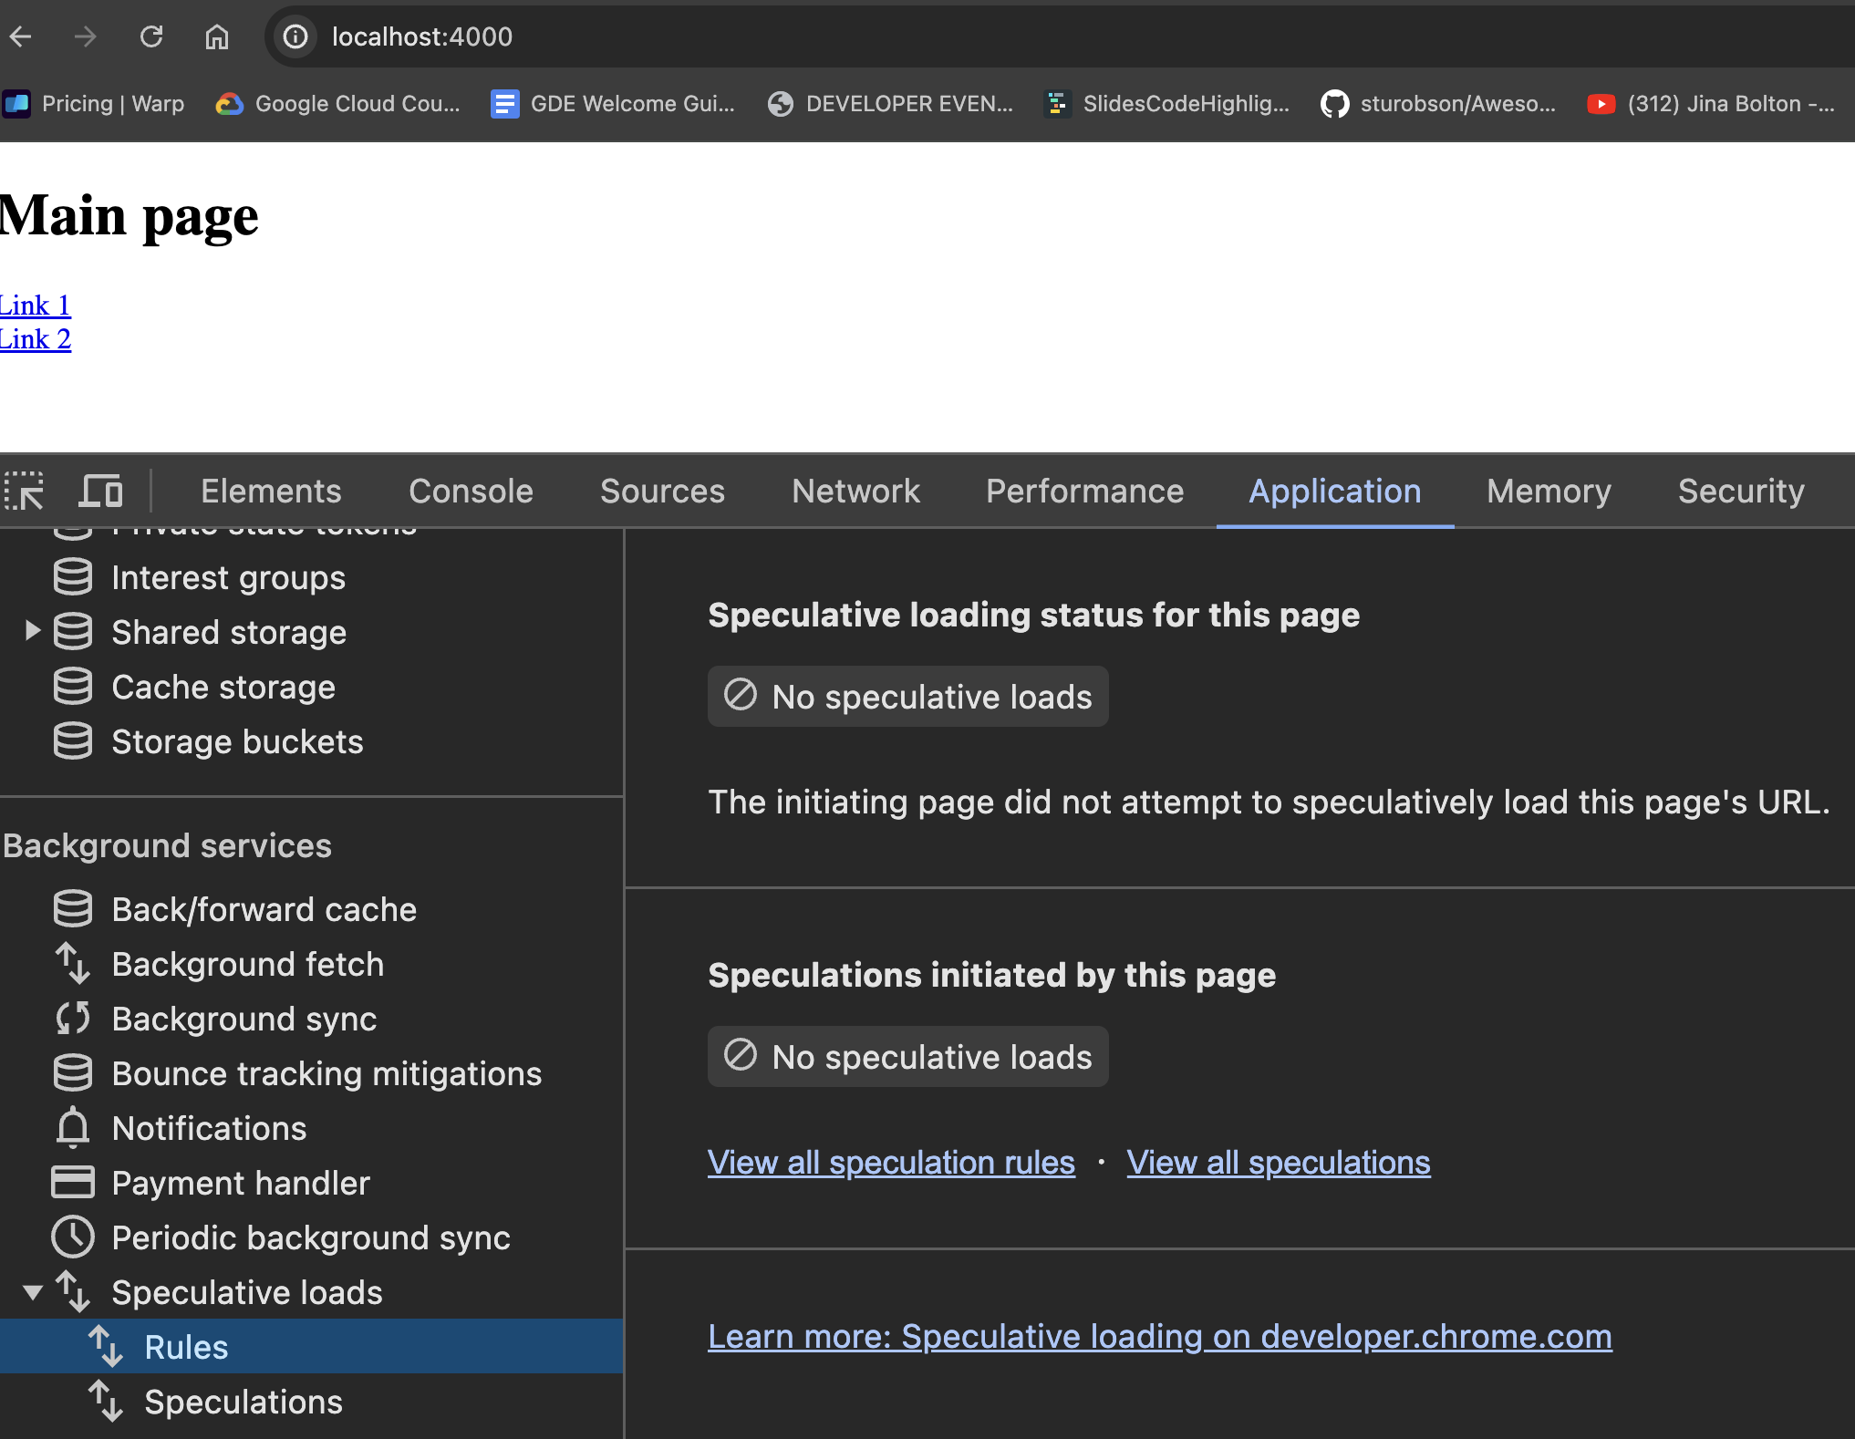Screen dimensions: 1855x1439
Task: Click View all speculation rules link
Action: pos(891,1163)
